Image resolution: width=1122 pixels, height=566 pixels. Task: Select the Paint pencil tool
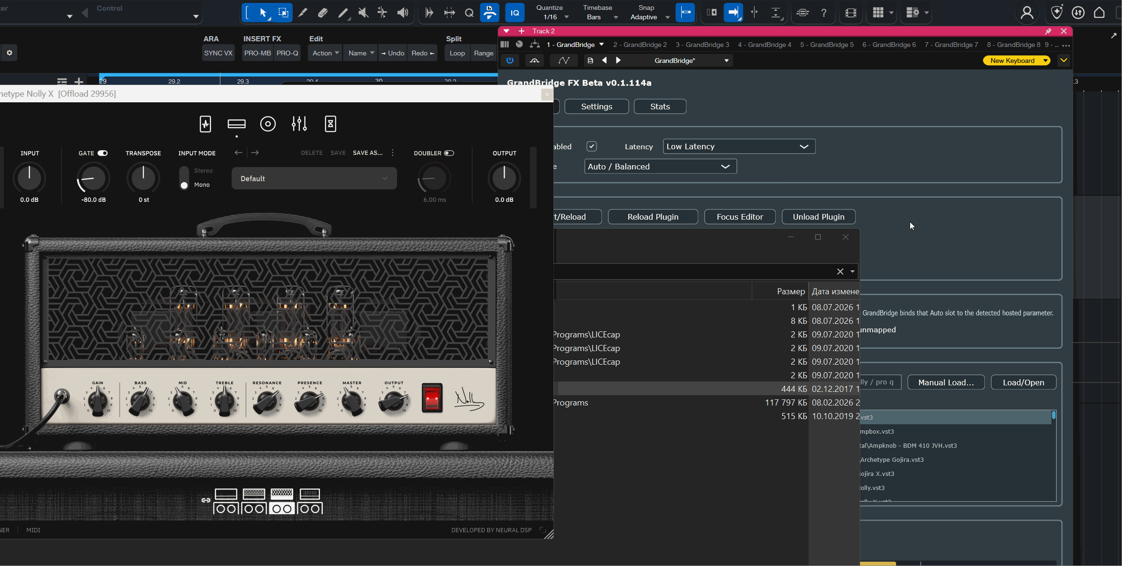(x=343, y=13)
